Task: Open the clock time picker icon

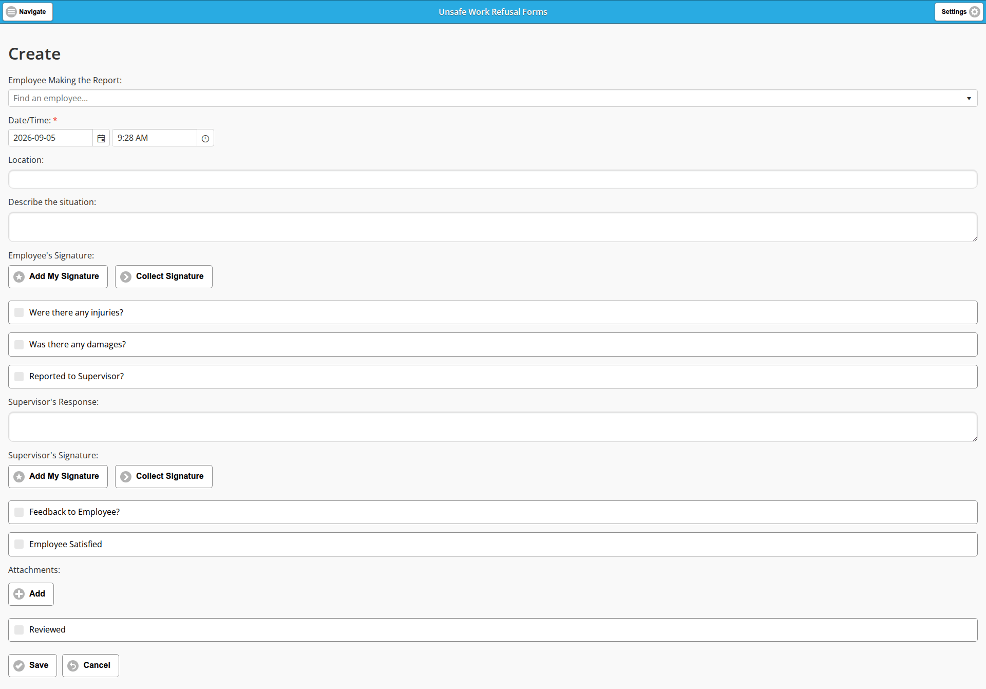Action: (x=205, y=138)
